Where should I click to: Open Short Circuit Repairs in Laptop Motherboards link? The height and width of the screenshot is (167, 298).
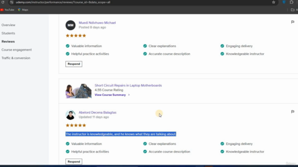(129, 85)
